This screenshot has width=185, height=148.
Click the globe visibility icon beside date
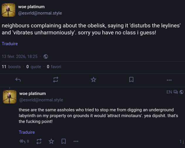tap(46, 57)
